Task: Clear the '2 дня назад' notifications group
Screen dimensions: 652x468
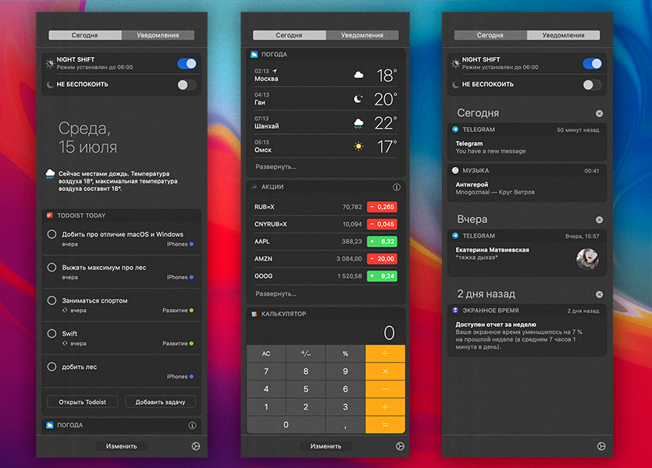Action: tap(599, 294)
